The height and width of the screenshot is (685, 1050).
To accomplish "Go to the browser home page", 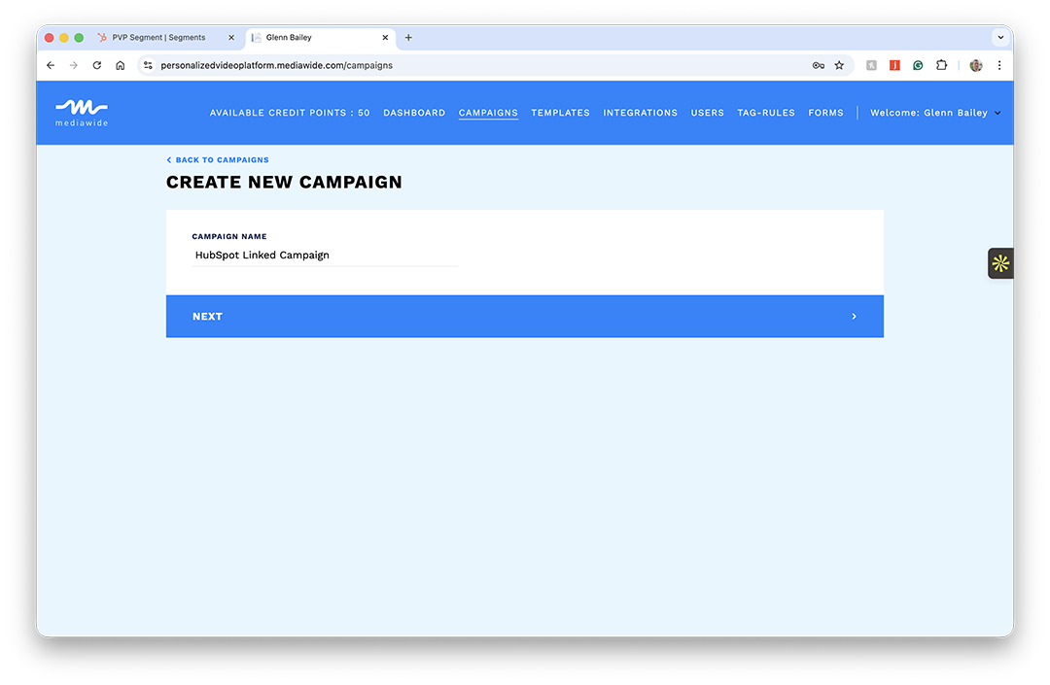I will click(x=121, y=65).
